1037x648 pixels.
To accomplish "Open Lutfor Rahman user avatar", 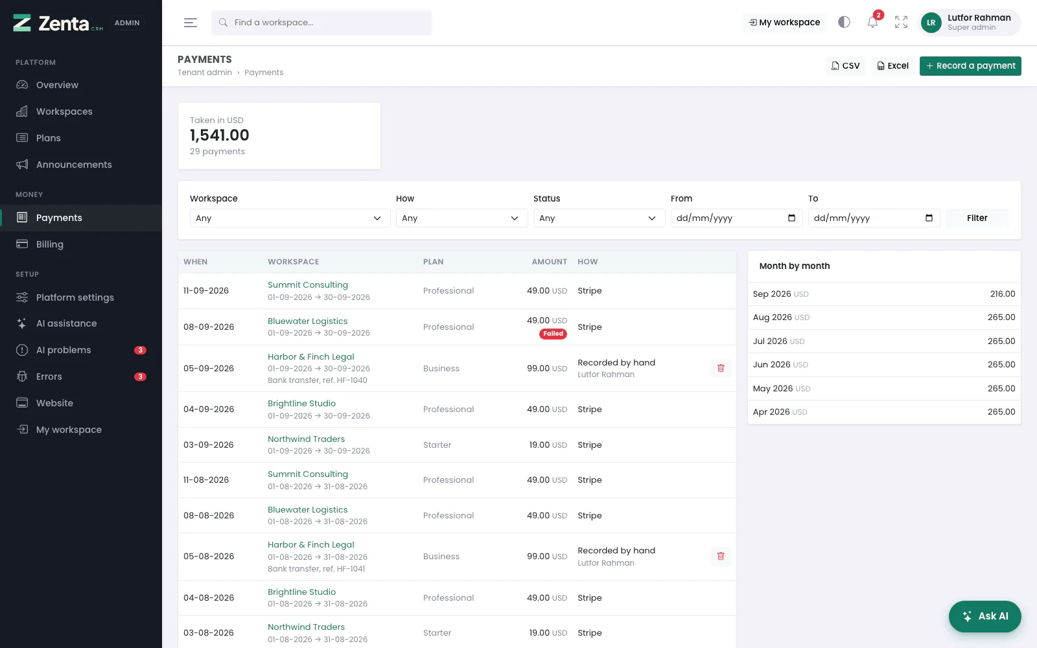I will [931, 23].
